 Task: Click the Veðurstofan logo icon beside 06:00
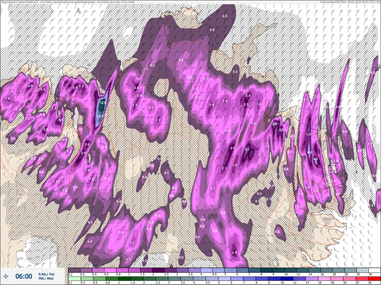(x=6, y=276)
